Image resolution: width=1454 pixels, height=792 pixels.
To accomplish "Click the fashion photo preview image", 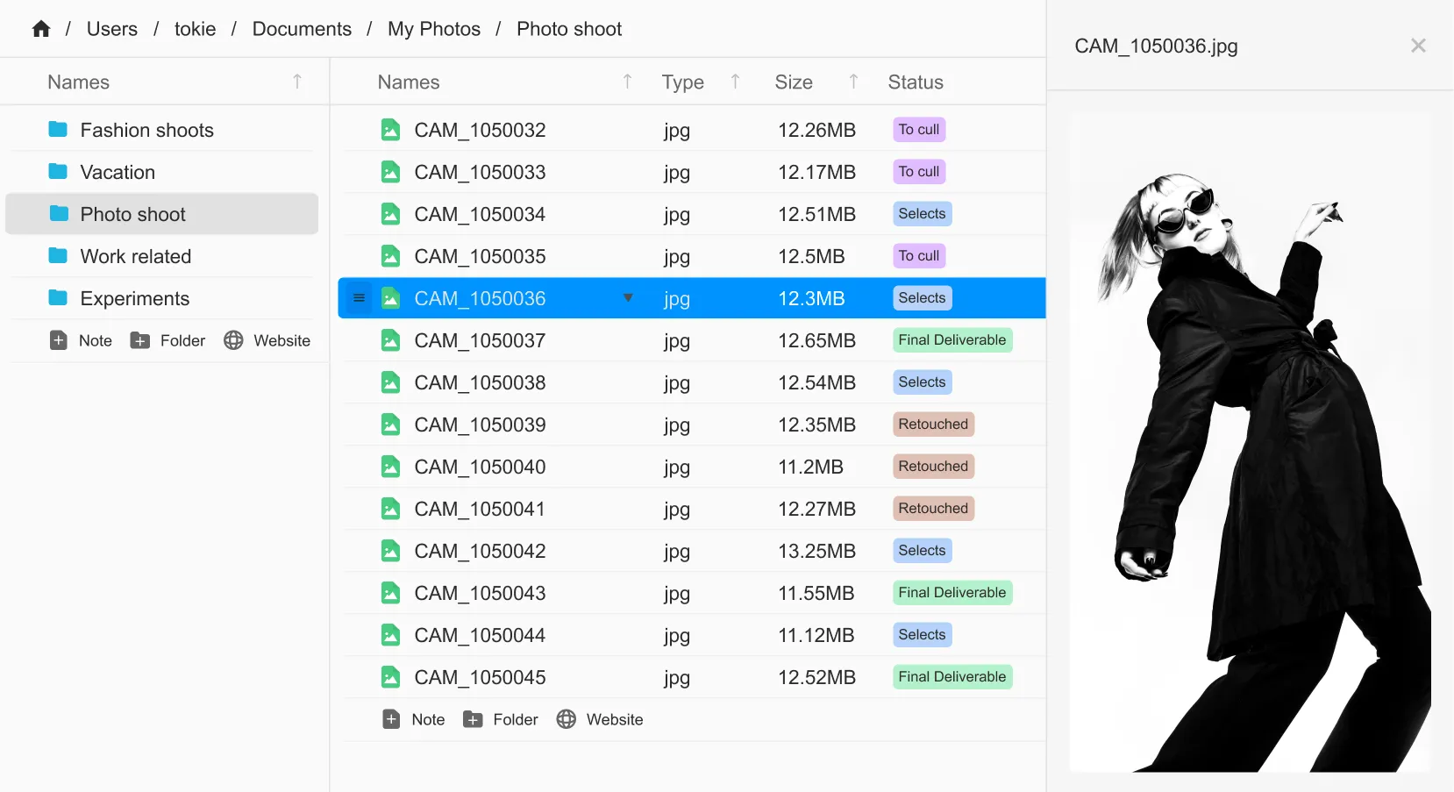I will 1250,443.
